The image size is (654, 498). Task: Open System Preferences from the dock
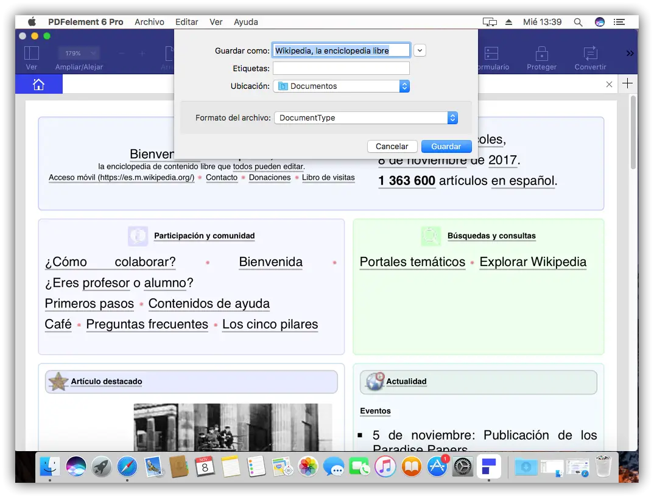point(463,466)
